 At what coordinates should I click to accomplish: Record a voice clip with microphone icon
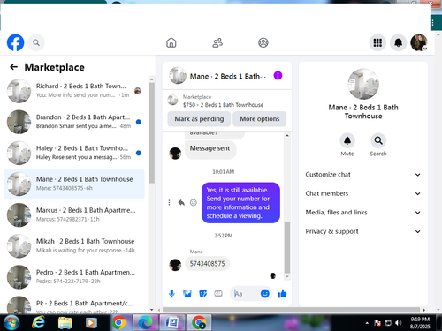(171, 293)
